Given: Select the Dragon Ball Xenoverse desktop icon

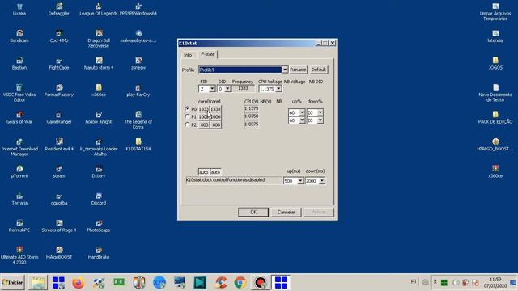Looking at the screenshot, I should (x=99, y=39).
